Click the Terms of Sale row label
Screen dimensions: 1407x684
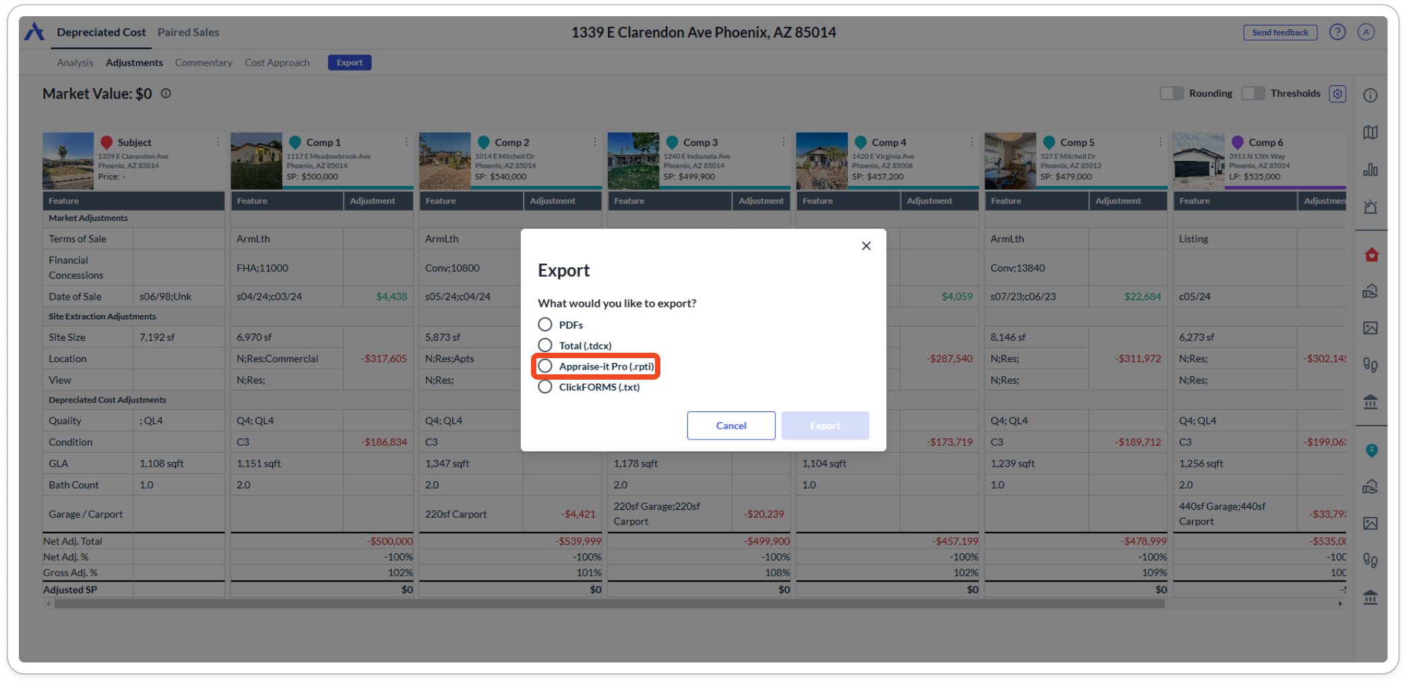[x=77, y=239]
